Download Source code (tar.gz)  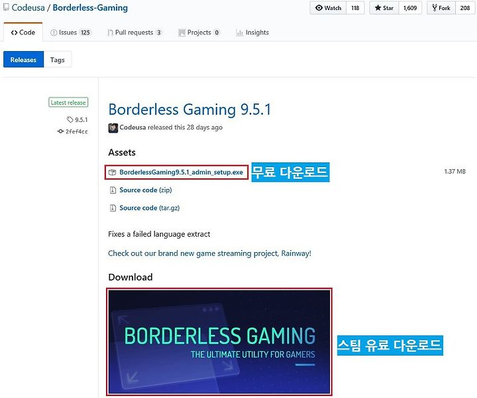149,208
